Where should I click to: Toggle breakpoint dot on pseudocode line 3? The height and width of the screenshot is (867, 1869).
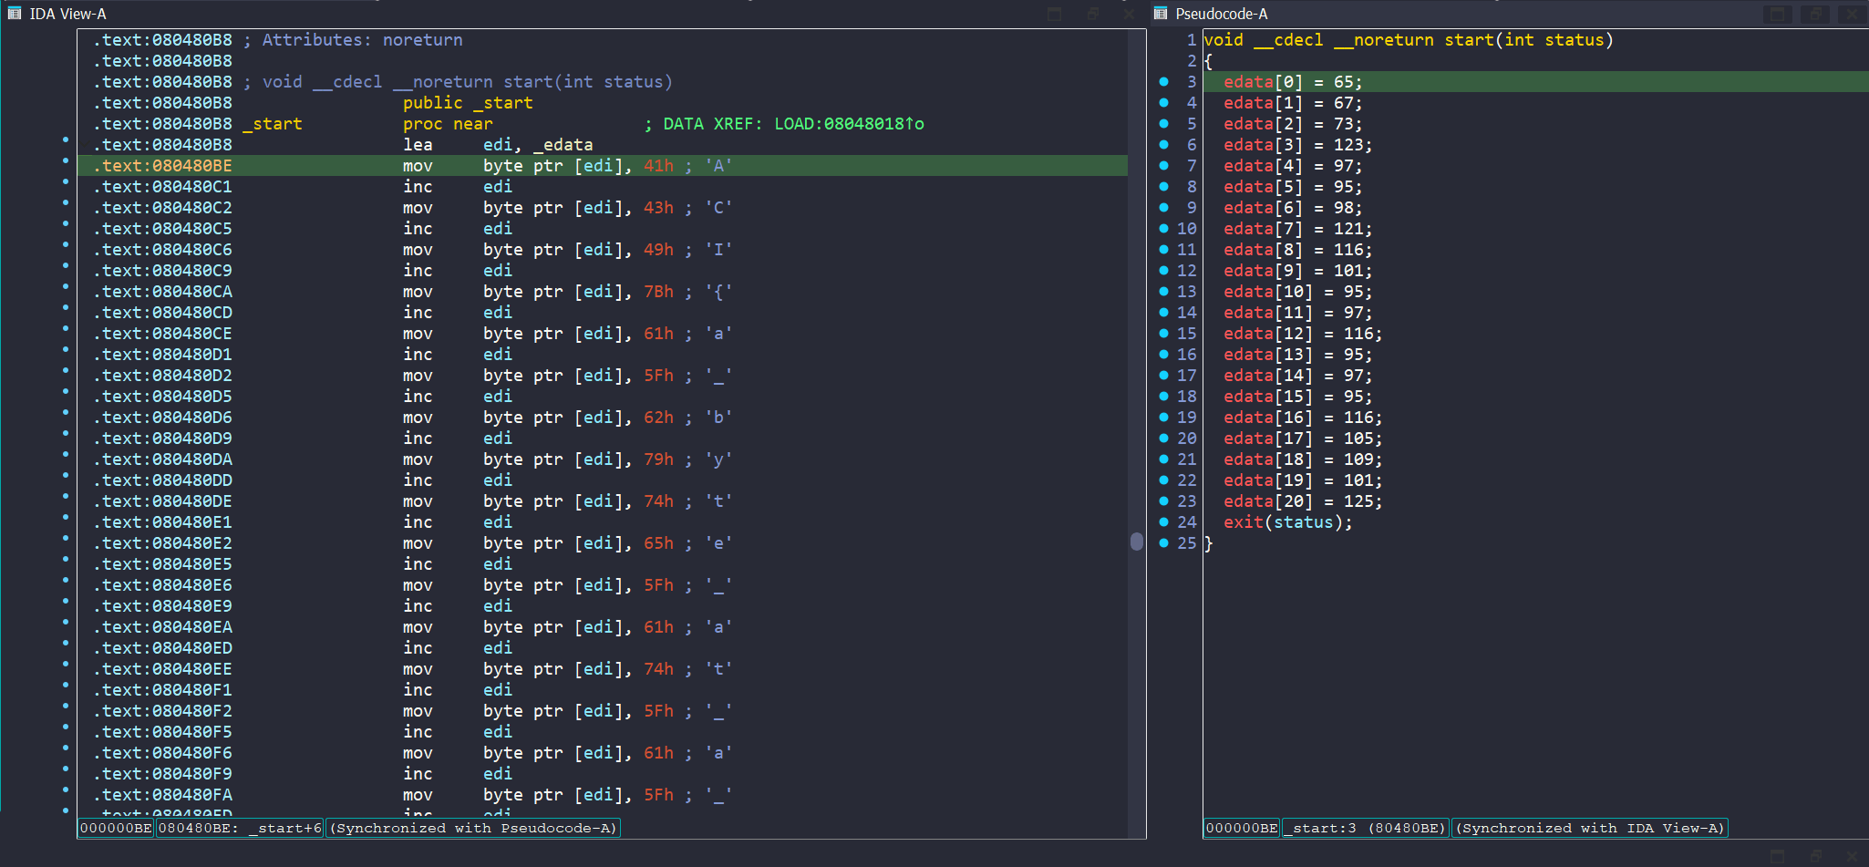click(x=1164, y=82)
